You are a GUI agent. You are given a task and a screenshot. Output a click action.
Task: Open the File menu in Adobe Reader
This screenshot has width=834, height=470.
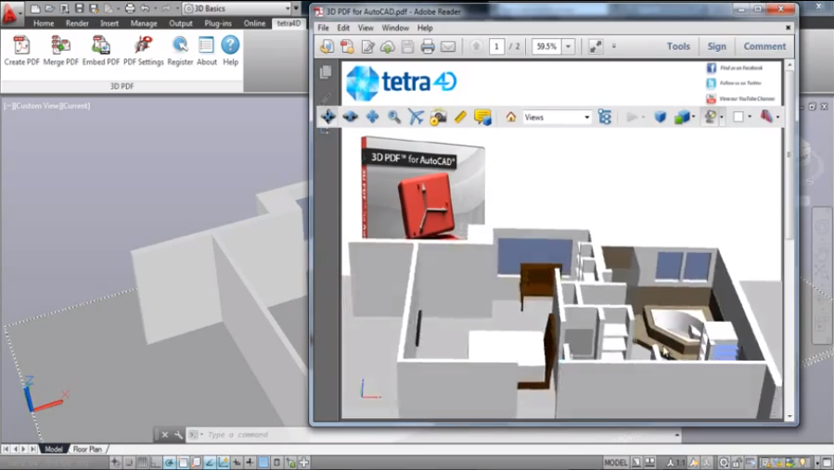(x=323, y=28)
